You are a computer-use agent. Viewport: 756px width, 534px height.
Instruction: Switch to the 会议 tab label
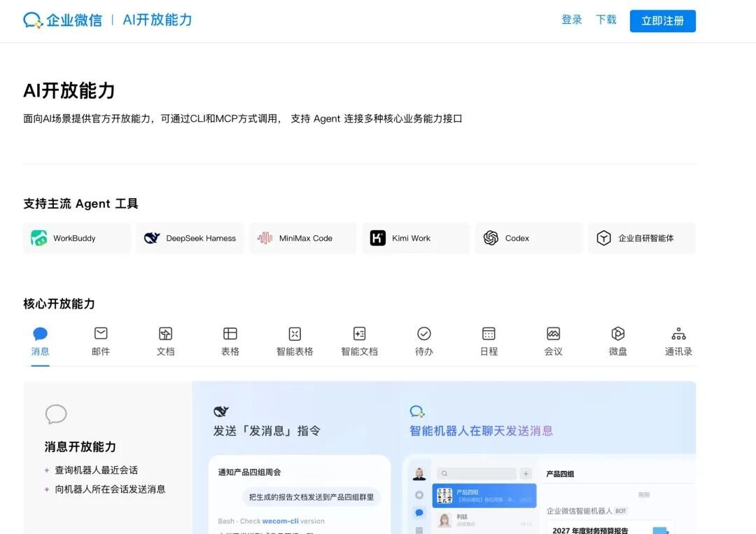(553, 351)
